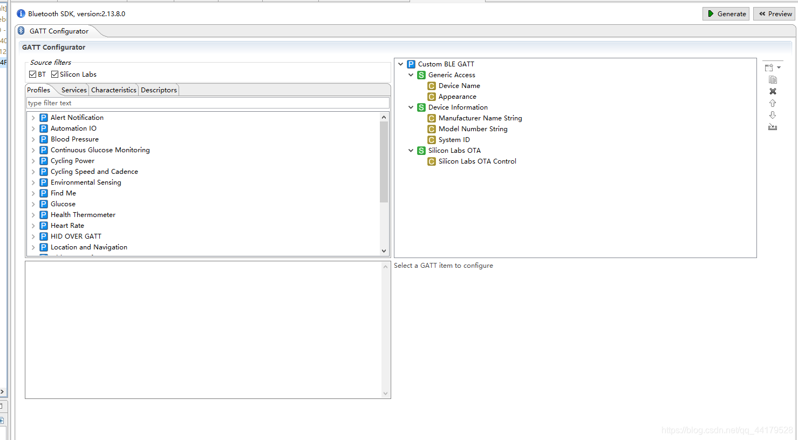Click the Blood Pressure profile icon
Image resolution: width=798 pixels, height=440 pixels.
(44, 139)
